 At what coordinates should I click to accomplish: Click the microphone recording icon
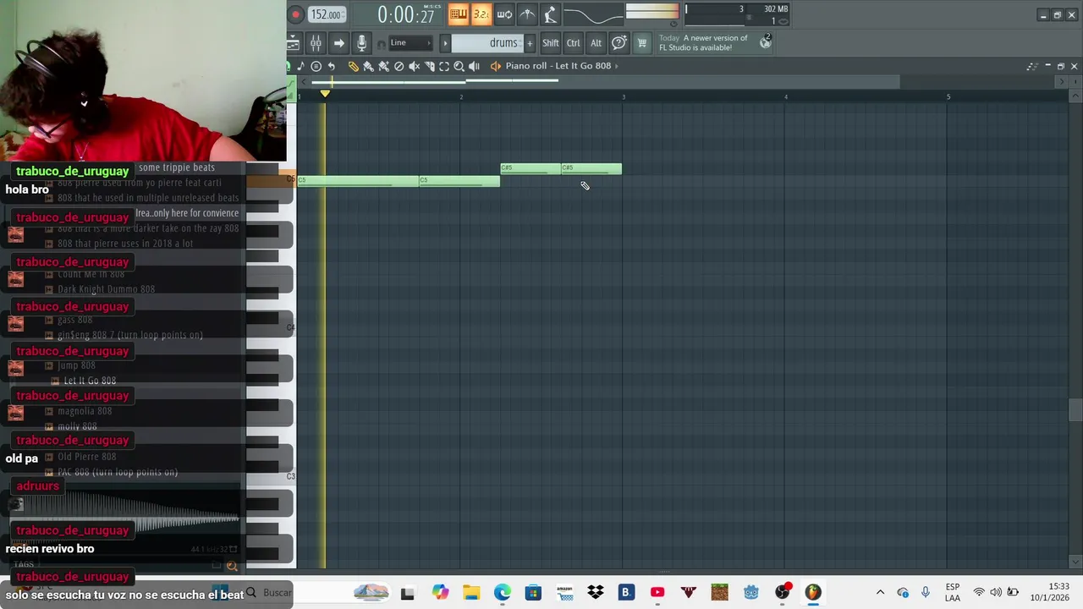361,43
